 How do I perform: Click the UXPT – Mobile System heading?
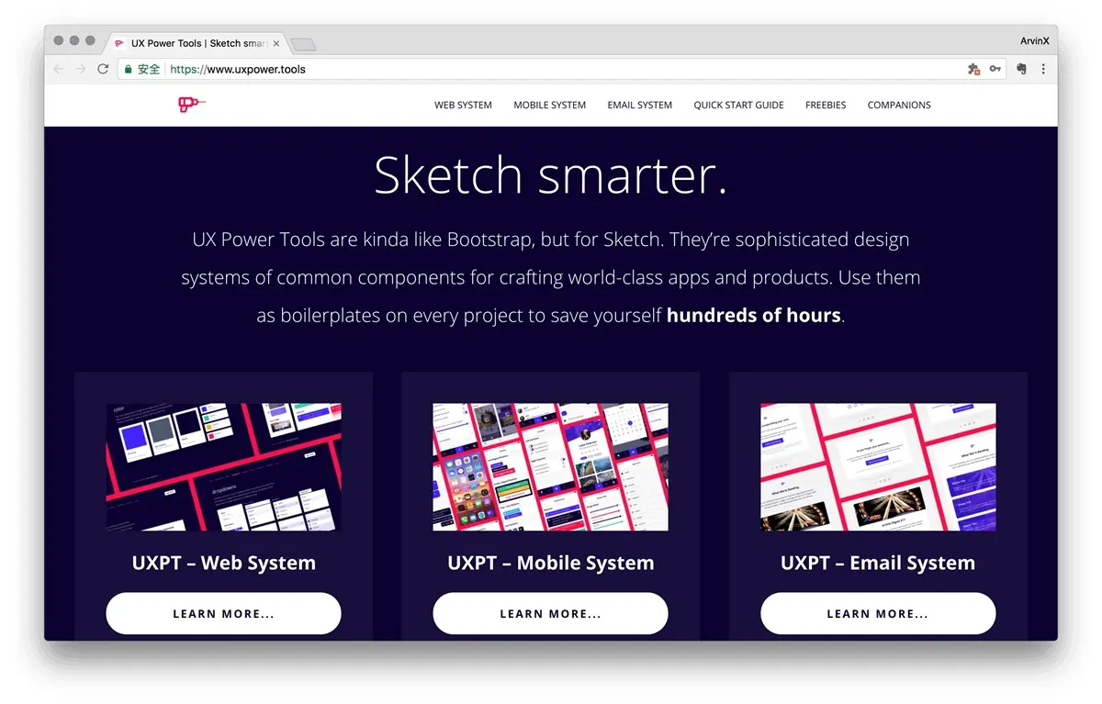(550, 564)
